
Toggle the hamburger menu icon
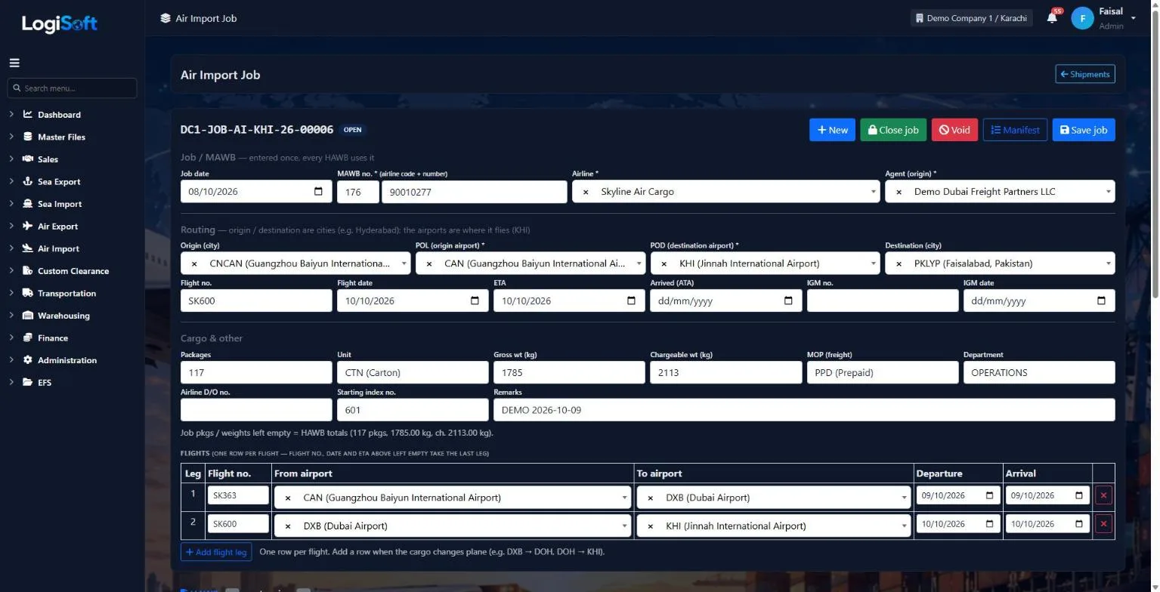pyautogui.click(x=14, y=63)
